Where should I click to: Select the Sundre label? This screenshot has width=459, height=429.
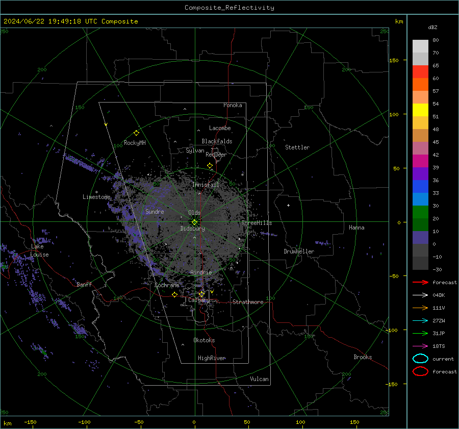click(155, 211)
